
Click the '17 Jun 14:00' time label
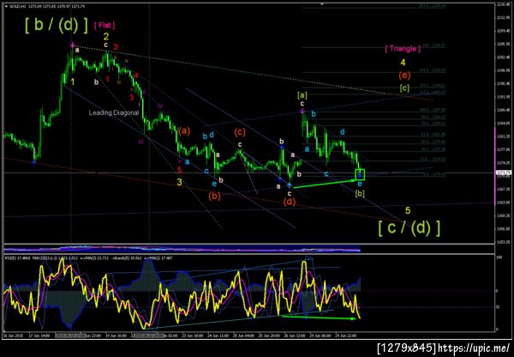(x=39, y=336)
